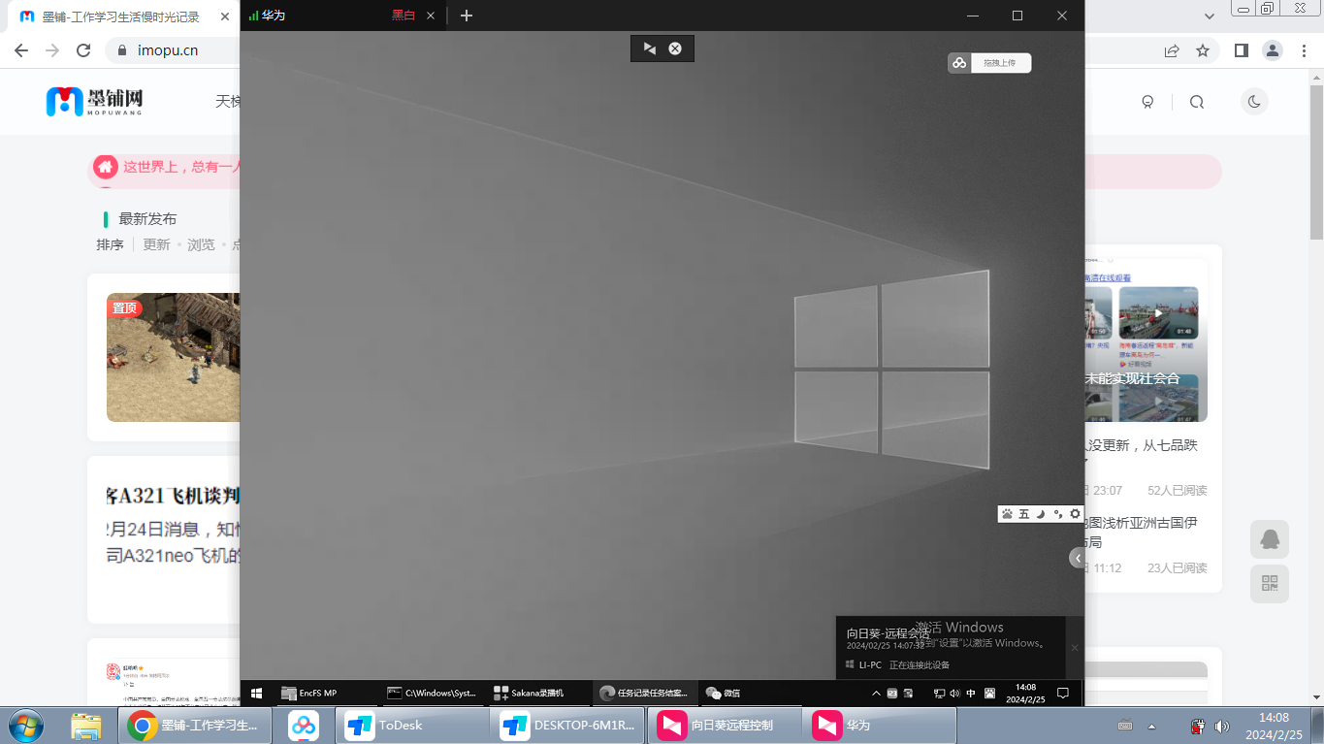The image size is (1324, 744).
Task: Click the Chrome back arrow
Action: click(21, 50)
